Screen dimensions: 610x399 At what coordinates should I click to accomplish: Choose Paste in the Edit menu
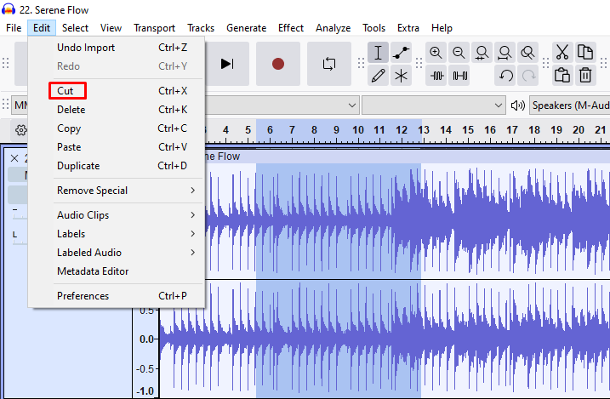pos(117,147)
